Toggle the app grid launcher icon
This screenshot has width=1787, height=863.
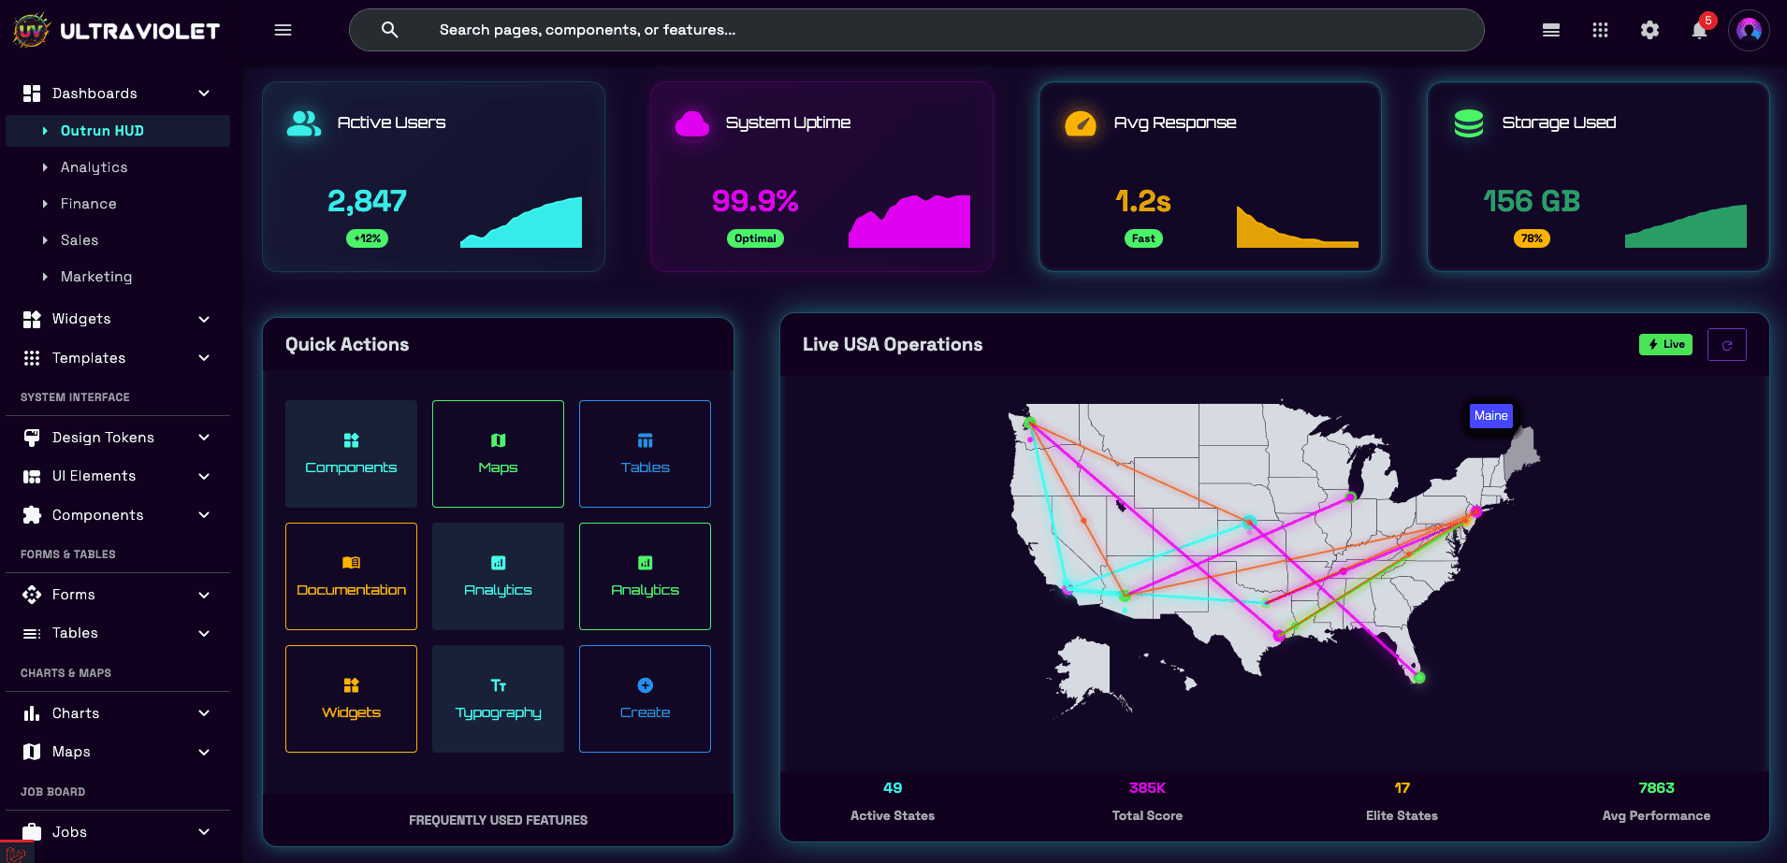pyautogui.click(x=1600, y=29)
